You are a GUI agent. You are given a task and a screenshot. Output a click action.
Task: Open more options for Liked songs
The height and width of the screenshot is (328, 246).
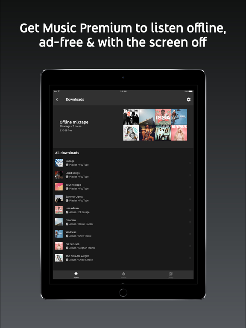click(190, 175)
